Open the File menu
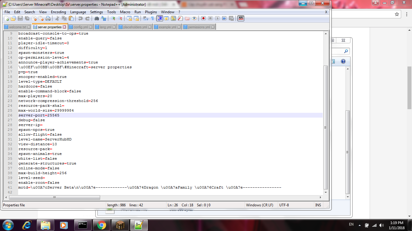Screen dimensions: 412x231 click(x=7, y=12)
